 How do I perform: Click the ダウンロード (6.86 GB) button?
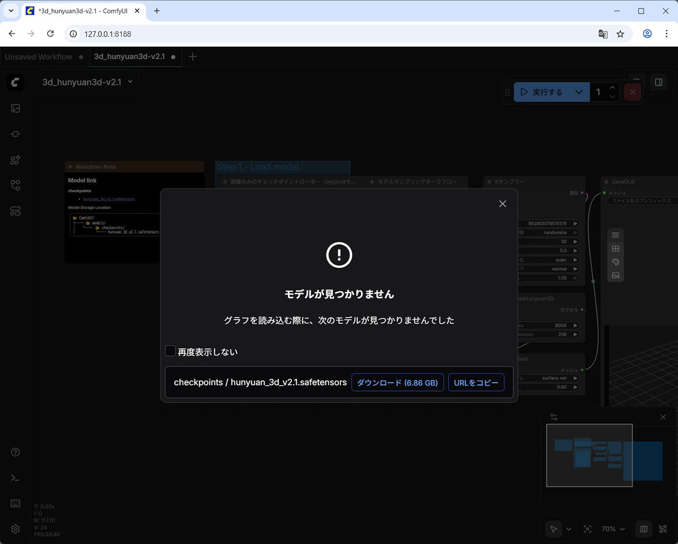coord(397,383)
